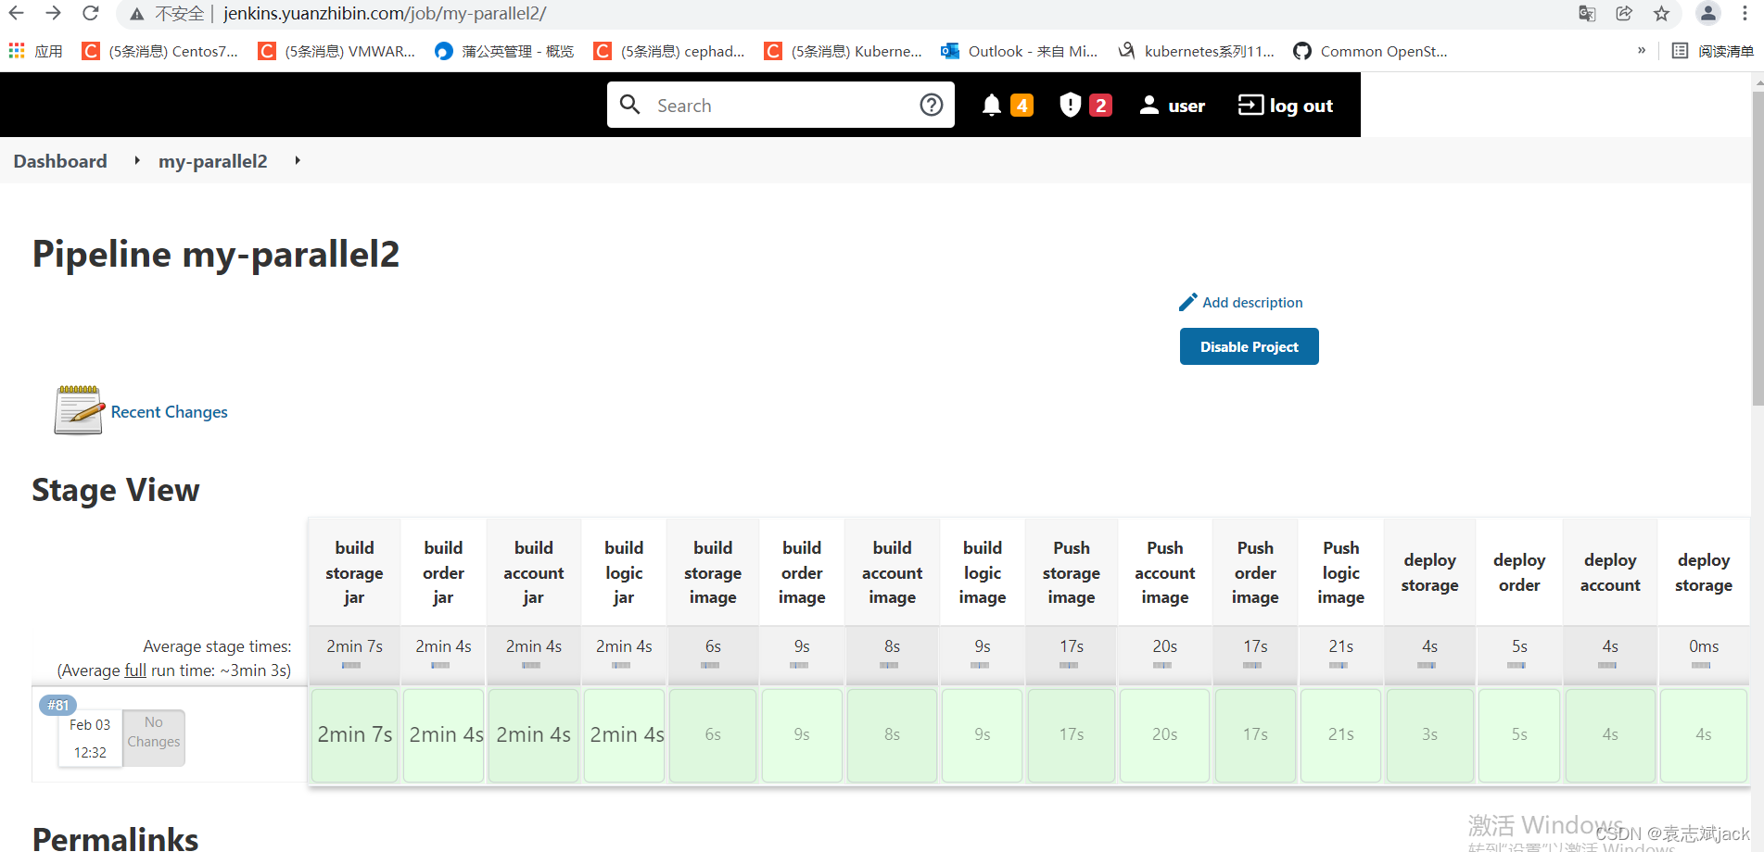Viewport: 1764px width, 852px height.
Task: Click the 'full' run time link
Action: pos(135,670)
